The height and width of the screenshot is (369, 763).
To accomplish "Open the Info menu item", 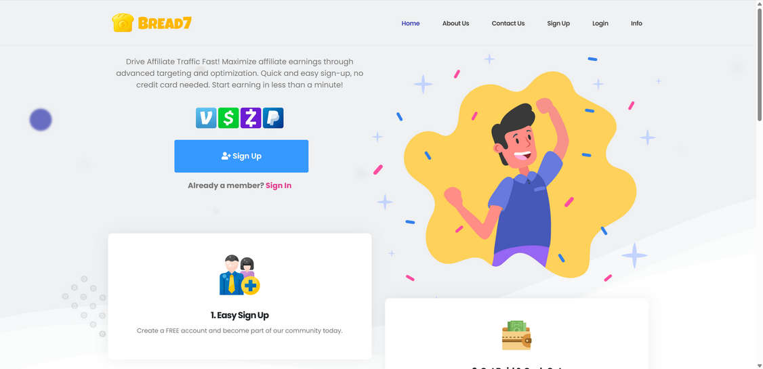I will tap(636, 23).
